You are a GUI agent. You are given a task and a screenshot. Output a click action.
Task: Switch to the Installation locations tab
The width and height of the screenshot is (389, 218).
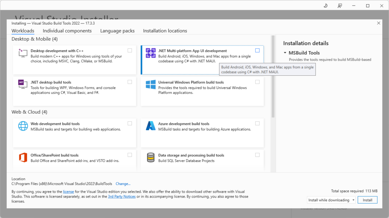165,31
